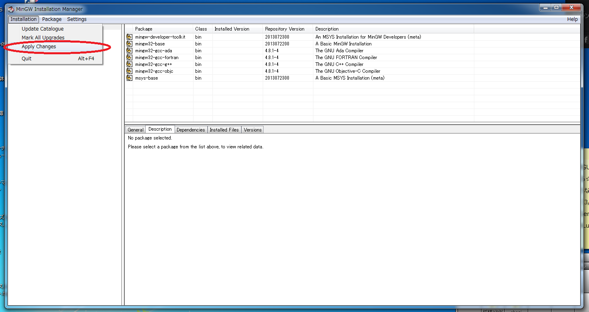This screenshot has width=589, height=312.
Task: Switch to the General tab
Action: [136, 130]
